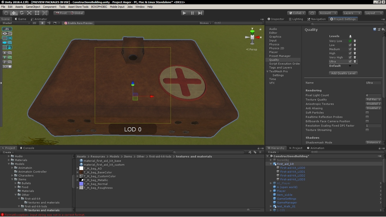The image size is (386, 217).
Task: Click the Global toggle button
Action: [77, 13]
